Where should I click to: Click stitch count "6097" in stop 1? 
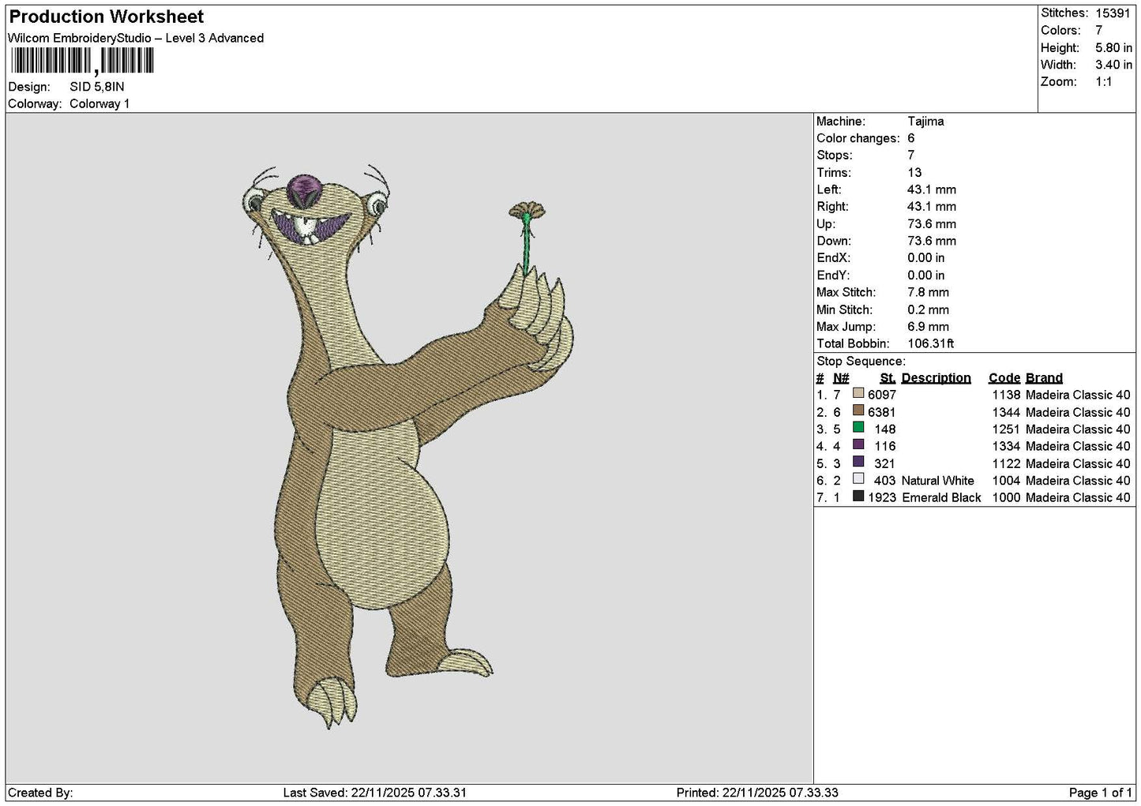[882, 395]
